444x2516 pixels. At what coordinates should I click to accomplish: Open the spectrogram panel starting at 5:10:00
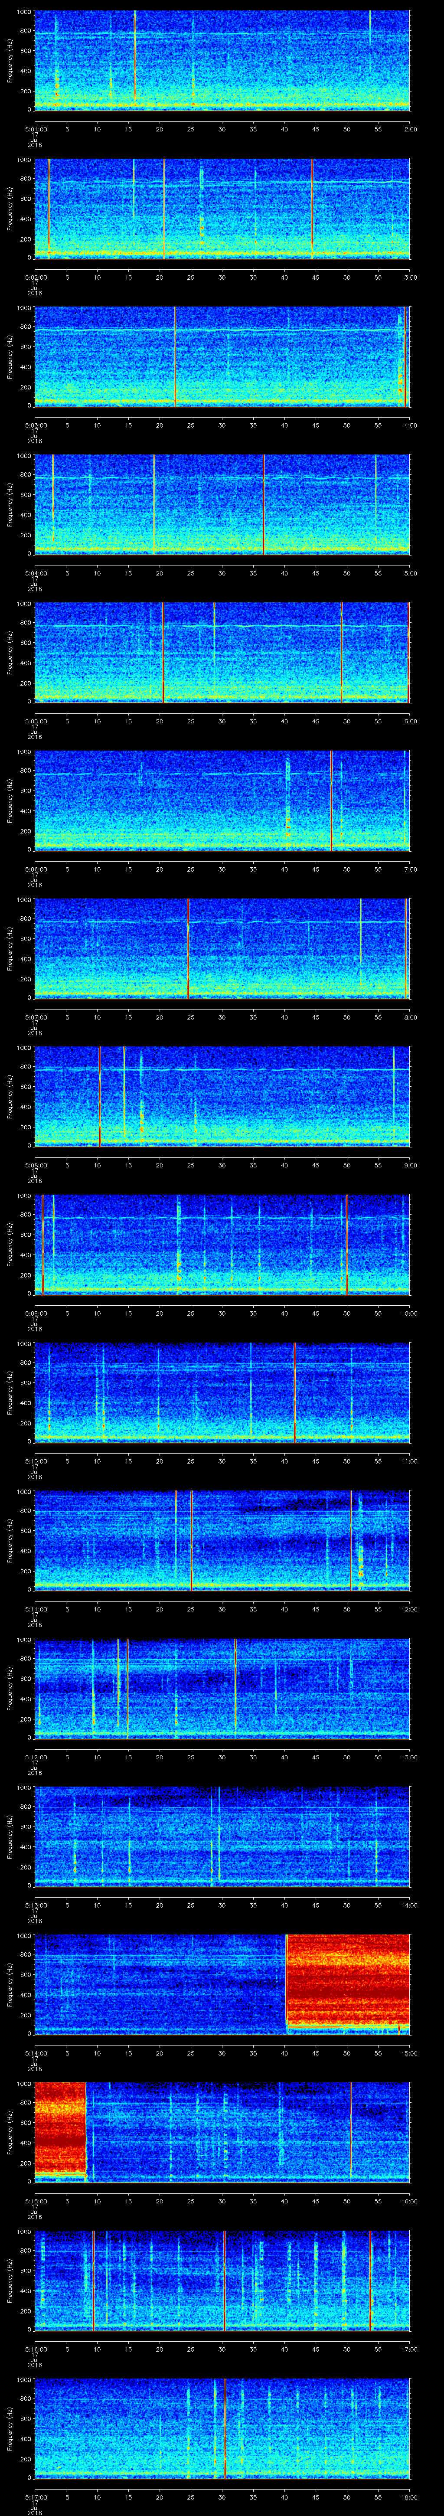coord(222,1392)
